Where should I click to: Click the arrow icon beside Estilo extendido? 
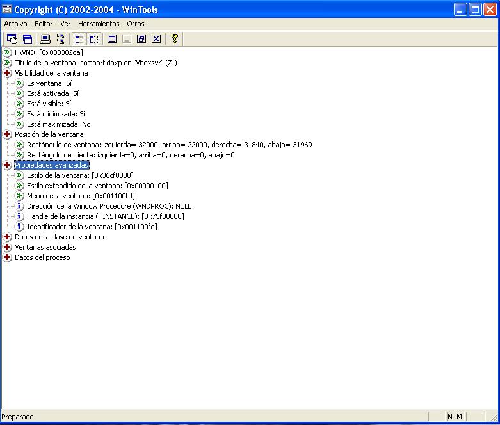19,186
